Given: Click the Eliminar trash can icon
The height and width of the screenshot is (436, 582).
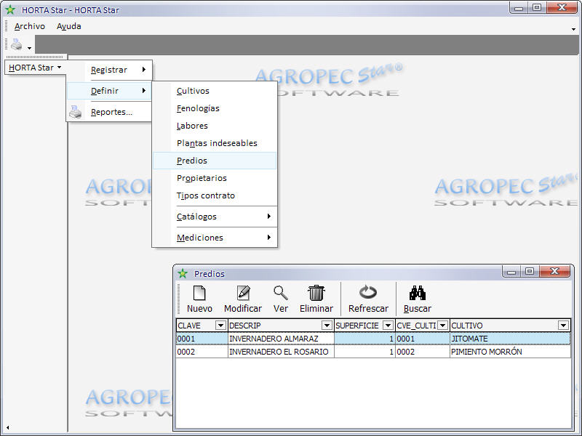Looking at the screenshot, I should pos(316,293).
